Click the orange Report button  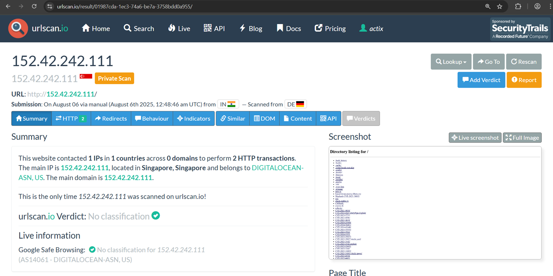524,80
